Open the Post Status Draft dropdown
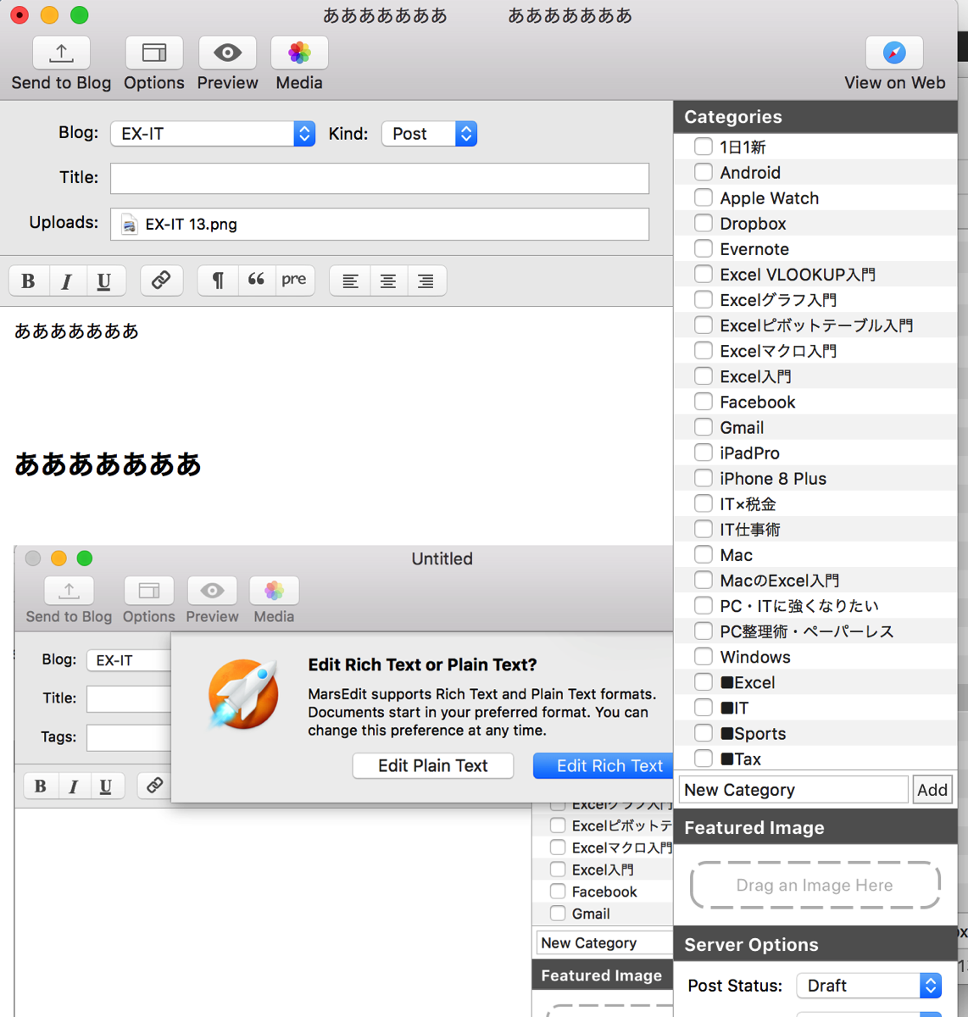The width and height of the screenshot is (968, 1017). tap(870, 986)
